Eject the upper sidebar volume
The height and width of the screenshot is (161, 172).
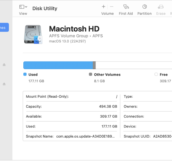point(4,65)
